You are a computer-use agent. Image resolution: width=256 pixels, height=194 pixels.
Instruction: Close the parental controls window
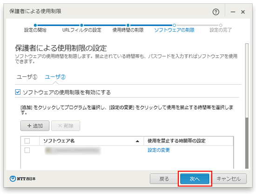click(x=243, y=12)
